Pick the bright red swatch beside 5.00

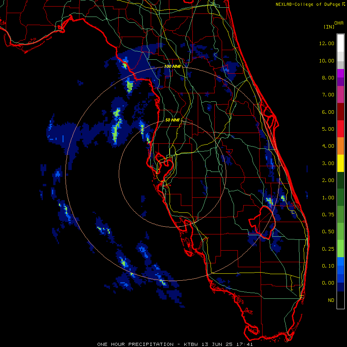(340, 129)
